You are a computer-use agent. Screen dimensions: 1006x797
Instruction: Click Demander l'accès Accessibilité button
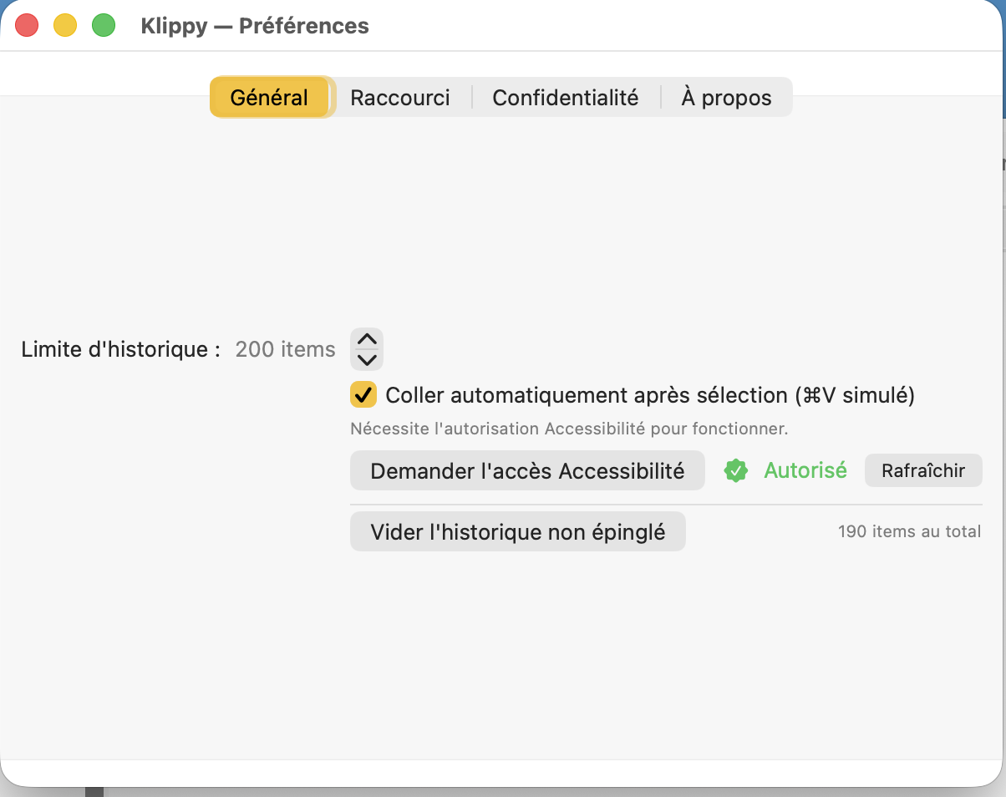[x=527, y=470]
